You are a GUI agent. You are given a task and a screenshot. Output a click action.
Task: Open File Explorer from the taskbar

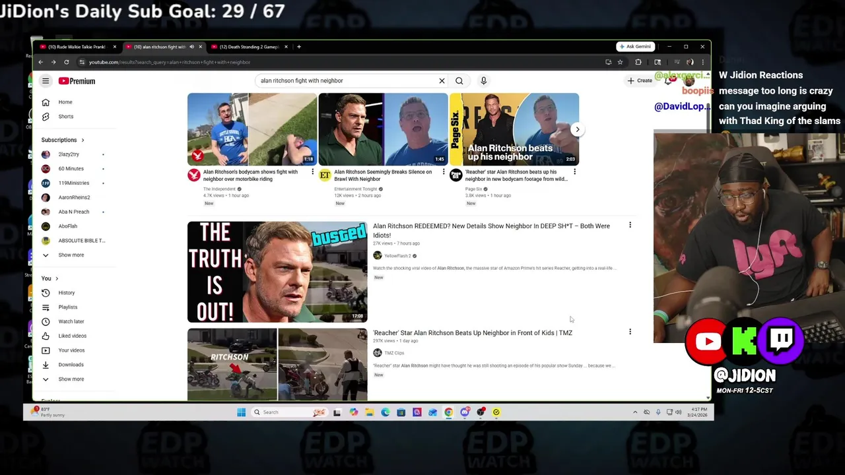click(369, 412)
